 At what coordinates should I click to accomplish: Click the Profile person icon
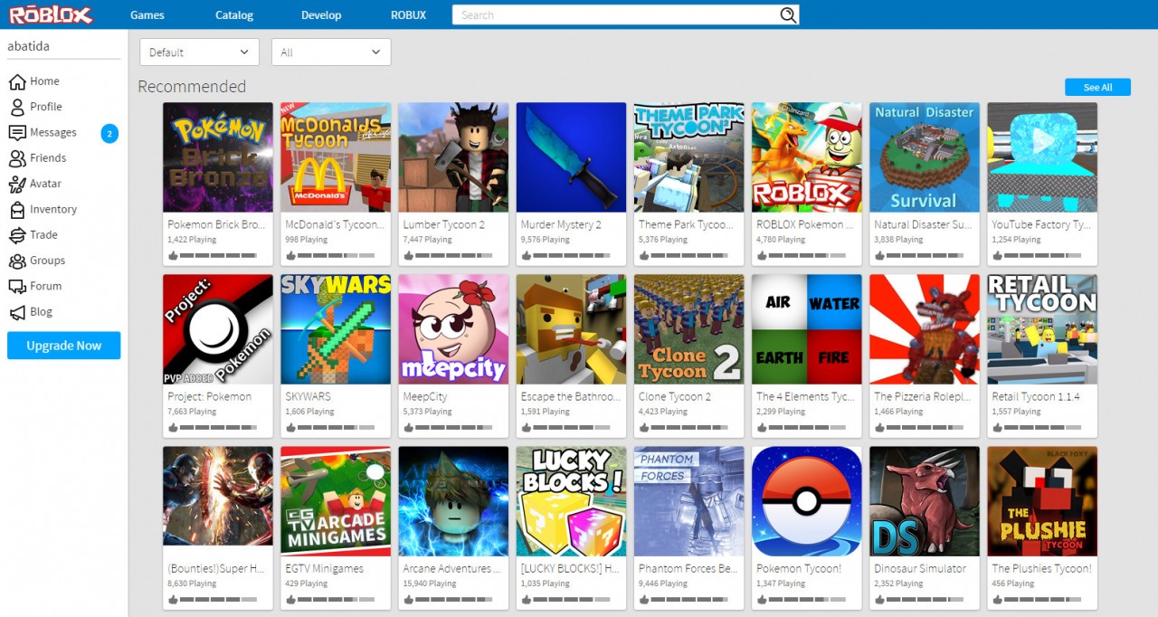[17, 107]
